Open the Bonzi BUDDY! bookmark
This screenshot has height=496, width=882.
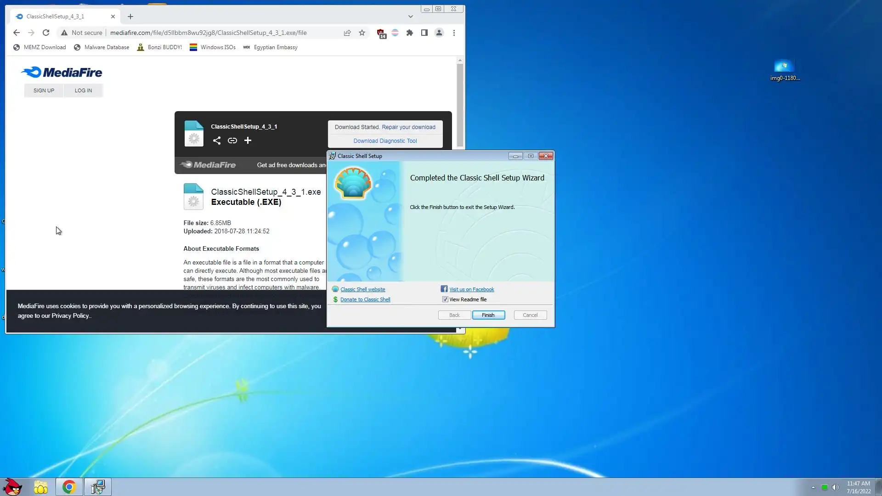tap(160, 47)
